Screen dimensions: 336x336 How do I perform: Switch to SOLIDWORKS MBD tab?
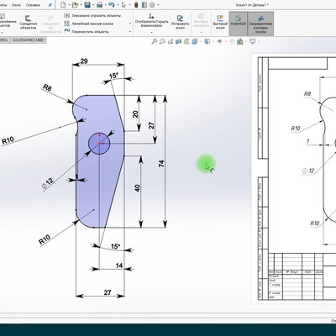(x=28, y=40)
